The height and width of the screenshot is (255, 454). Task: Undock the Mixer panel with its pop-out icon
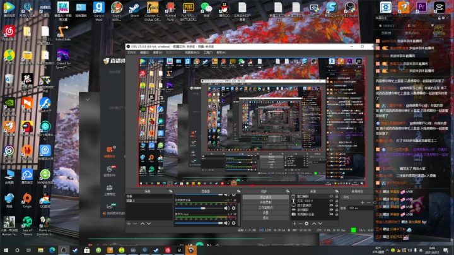(238, 191)
